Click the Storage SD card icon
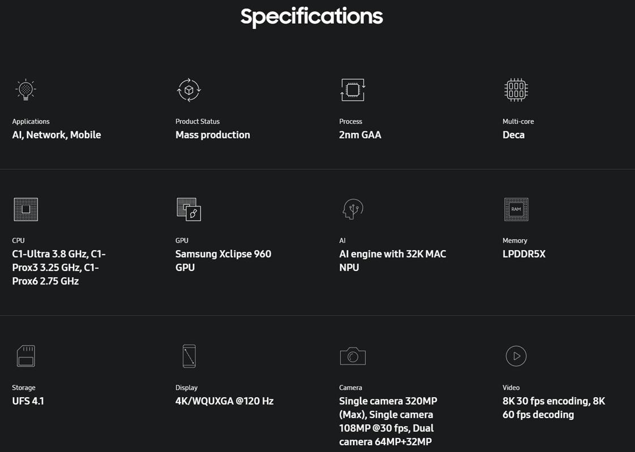The height and width of the screenshot is (452, 635). (25, 356)
